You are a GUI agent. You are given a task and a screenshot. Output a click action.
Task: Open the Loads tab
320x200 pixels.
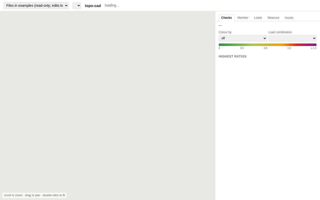click(x=258, y=18)
